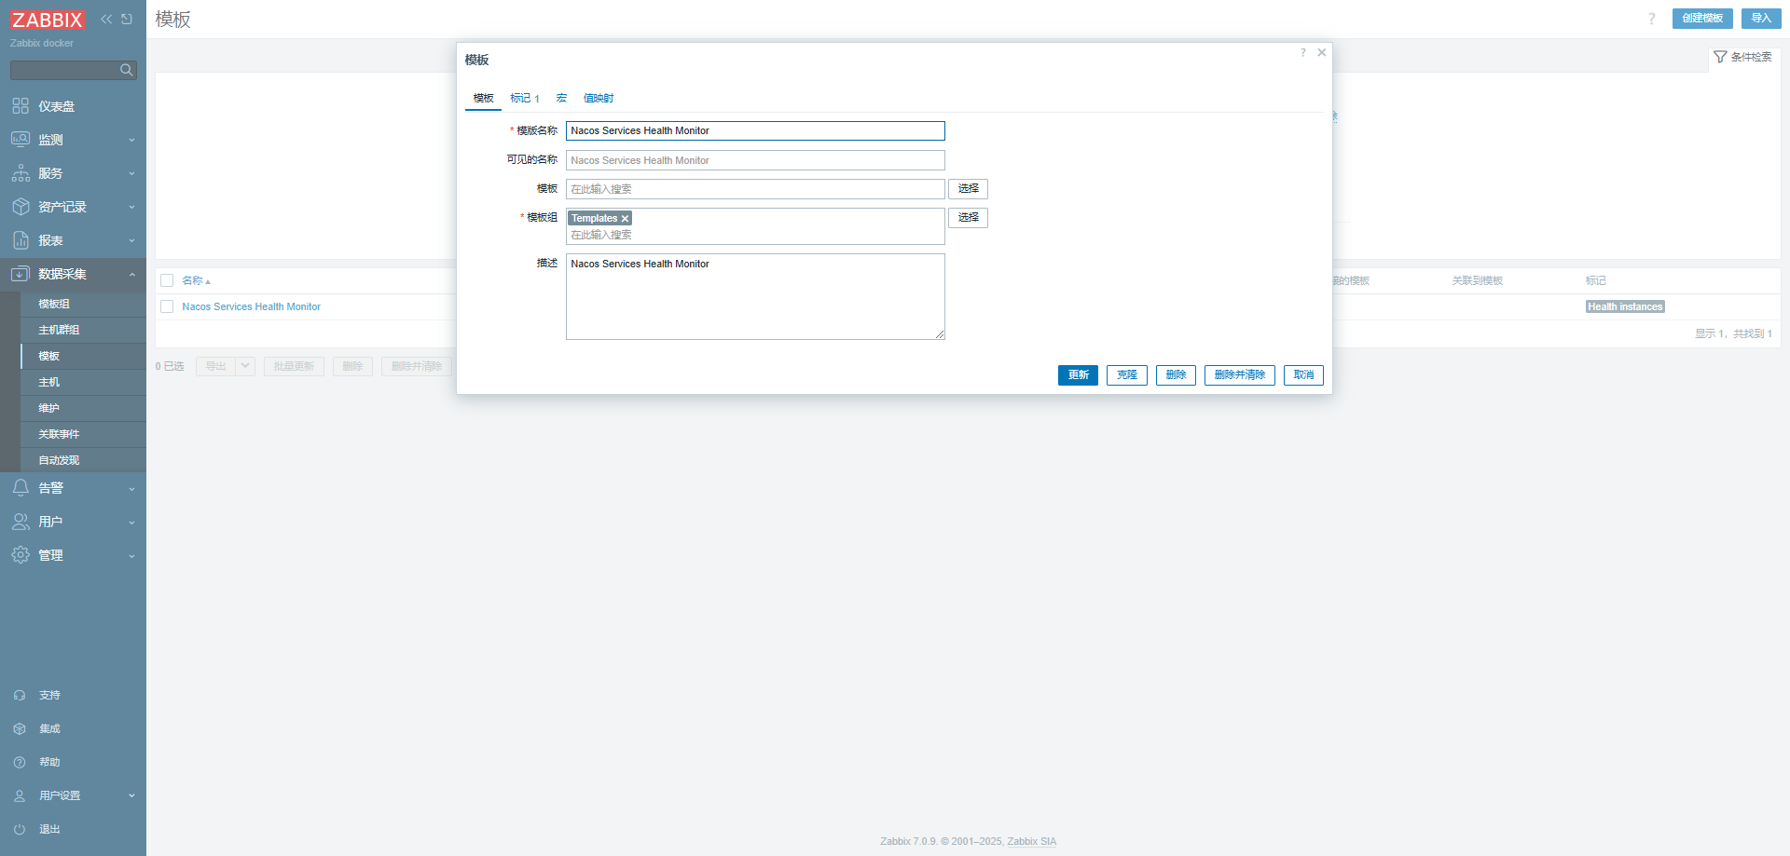Viewport: 1790px width, 856px height.
Task: Sort by 名称 column header
Action: tap(196, 280)
